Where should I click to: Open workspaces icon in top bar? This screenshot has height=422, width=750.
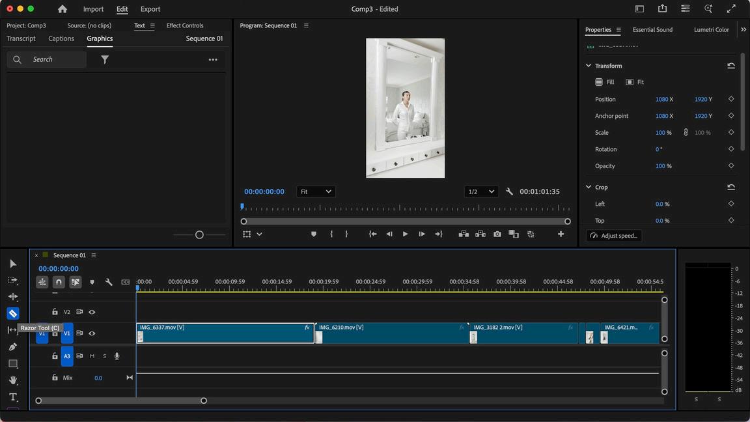pos(639,8)
